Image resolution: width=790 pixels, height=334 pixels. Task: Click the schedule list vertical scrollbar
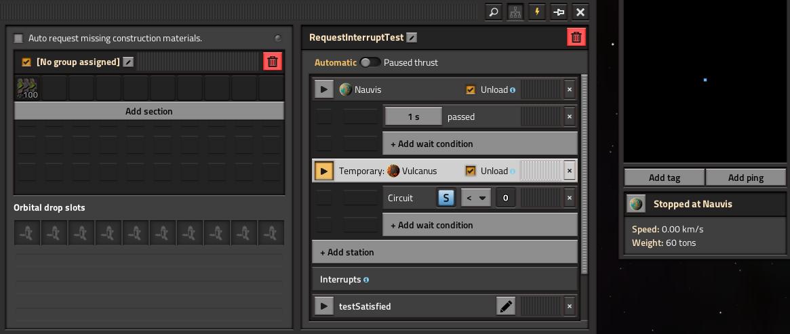point(585,174)
